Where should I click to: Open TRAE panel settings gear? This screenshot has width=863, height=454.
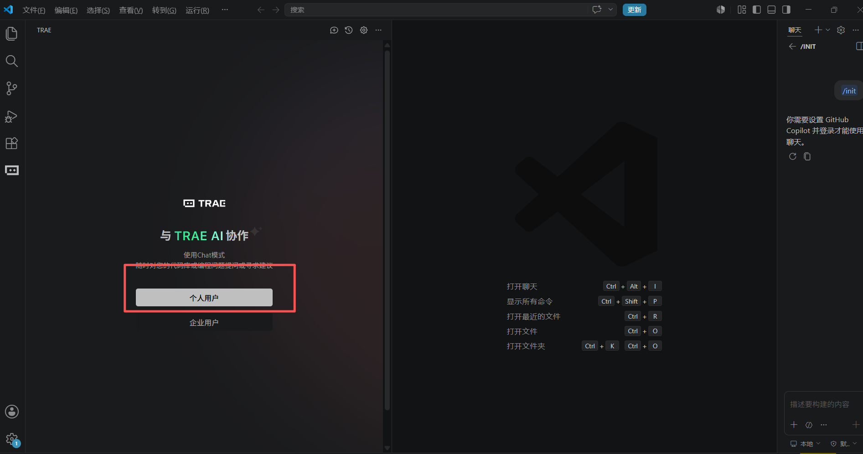click(364, 30)
